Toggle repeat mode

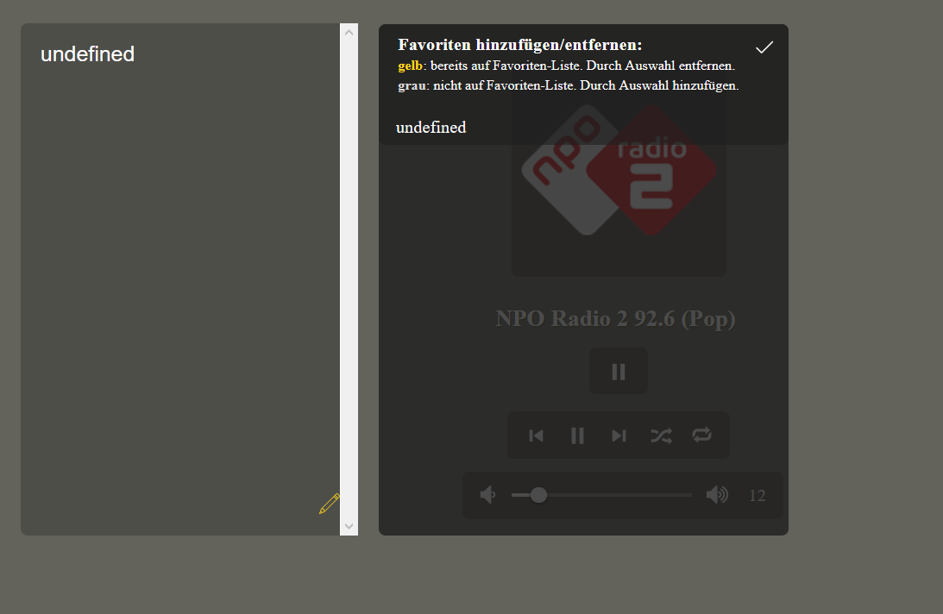701,435
